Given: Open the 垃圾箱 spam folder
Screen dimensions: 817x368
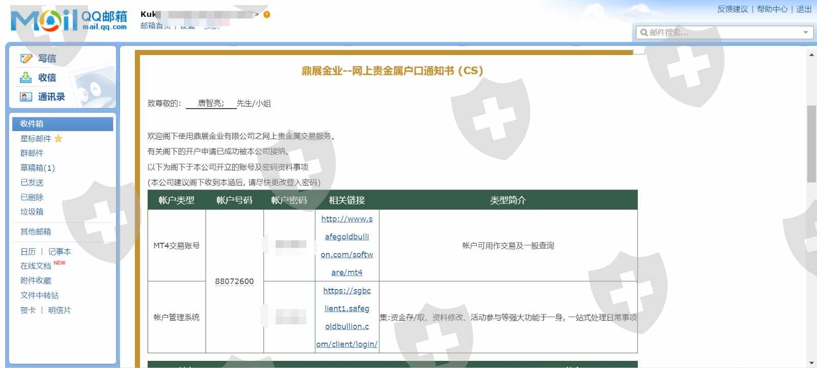Looking at the screenshot, I should (x=32, y=212).
